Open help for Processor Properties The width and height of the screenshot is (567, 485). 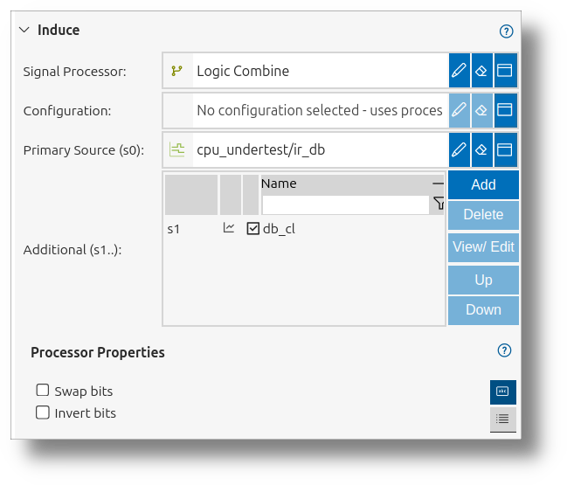click(504, 350)
